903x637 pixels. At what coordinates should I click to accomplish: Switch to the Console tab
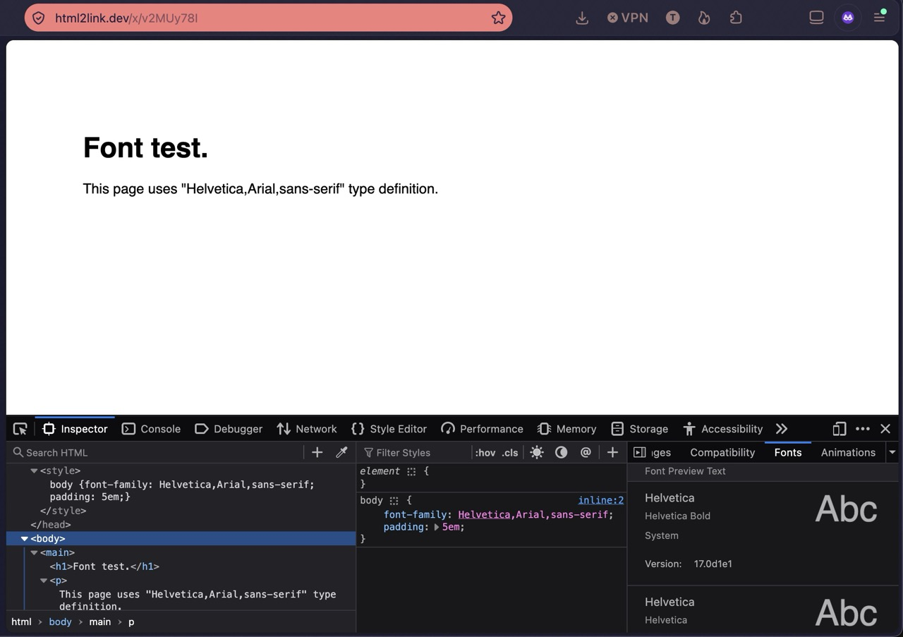[x=151, y=429]
